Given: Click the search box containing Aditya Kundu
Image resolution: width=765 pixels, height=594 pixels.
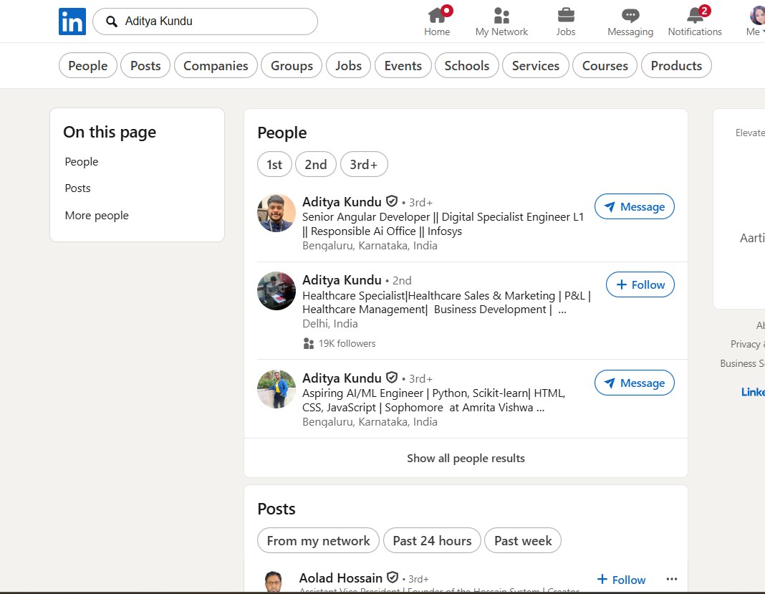Looking at the screenshot, I should point(215,21).
